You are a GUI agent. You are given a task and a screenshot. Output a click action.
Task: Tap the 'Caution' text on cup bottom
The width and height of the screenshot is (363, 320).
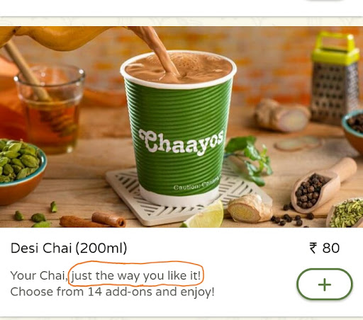click(196, 185)
